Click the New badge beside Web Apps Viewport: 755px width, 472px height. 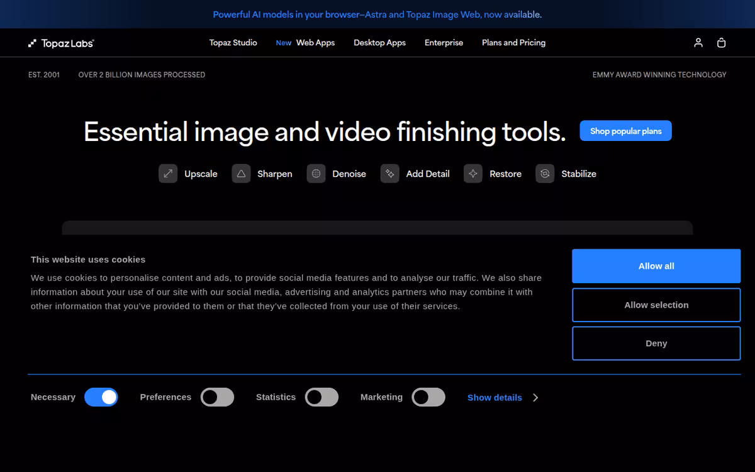(284, 43)
